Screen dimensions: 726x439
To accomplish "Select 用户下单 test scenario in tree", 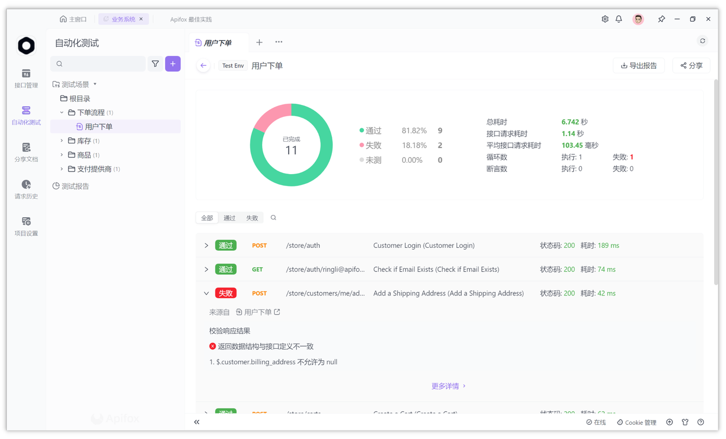I will pyautogui.click(x=115, y=126).
